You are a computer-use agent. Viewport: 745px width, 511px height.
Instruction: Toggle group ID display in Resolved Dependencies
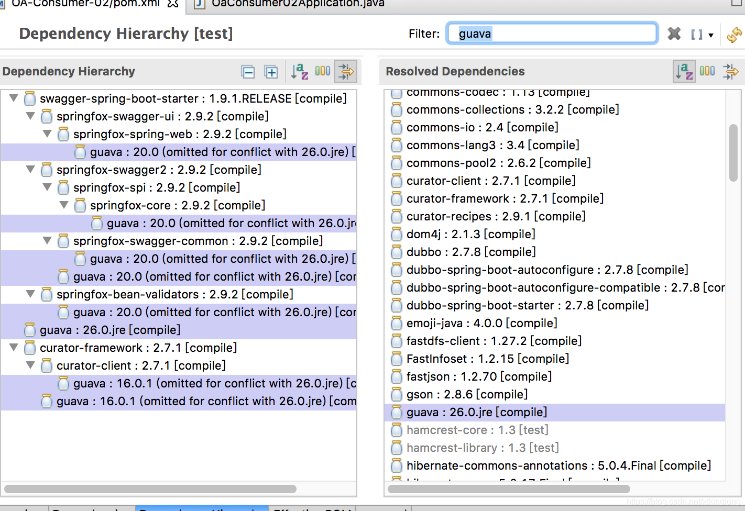707,71
